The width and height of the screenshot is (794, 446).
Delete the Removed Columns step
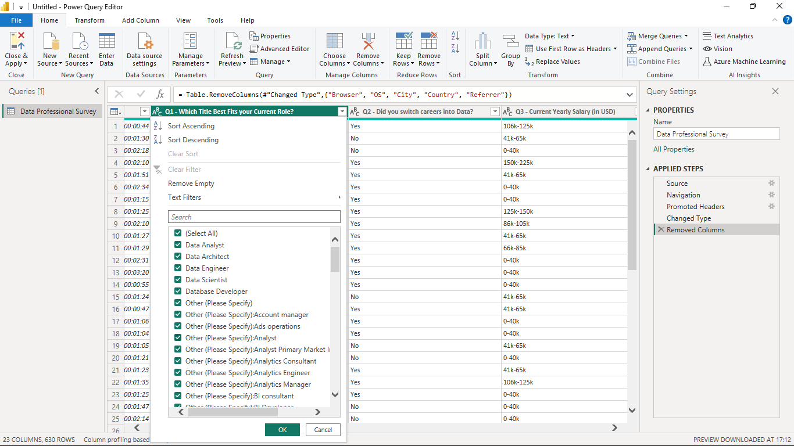(660, 230)
